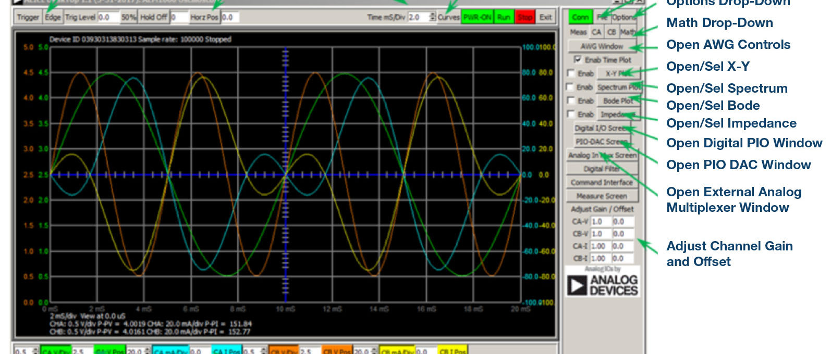Click the orange CB V/Div label

[284, 351]
